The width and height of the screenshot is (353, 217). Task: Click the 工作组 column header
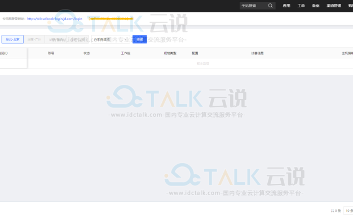click(126, 53)
